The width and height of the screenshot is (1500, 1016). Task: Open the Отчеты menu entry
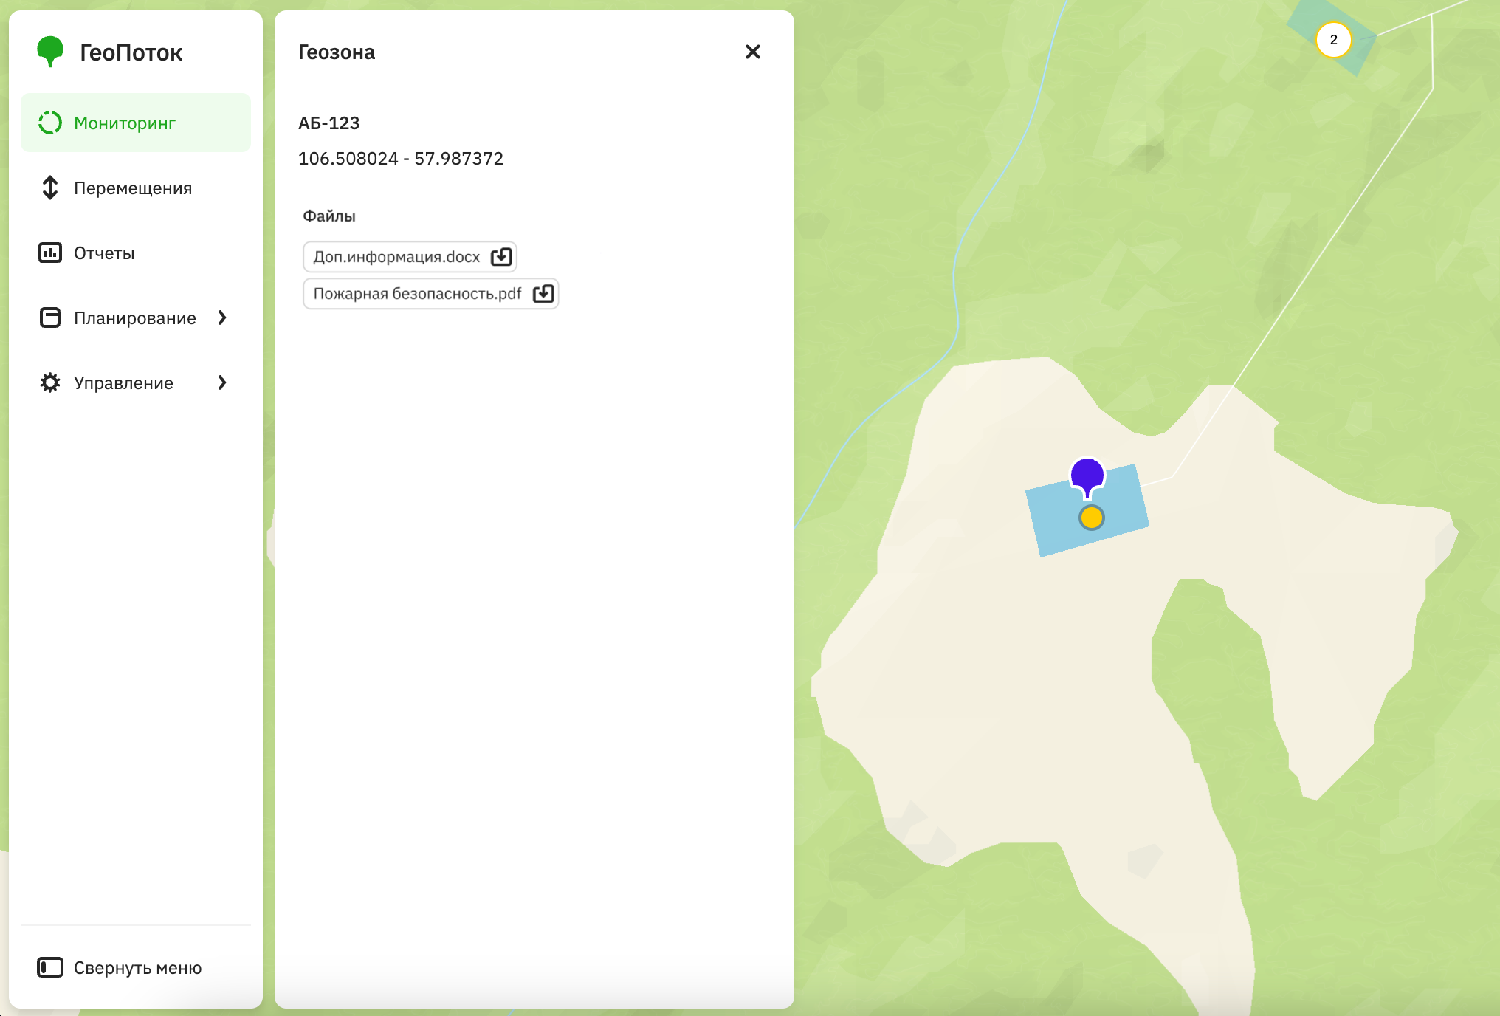103,253
